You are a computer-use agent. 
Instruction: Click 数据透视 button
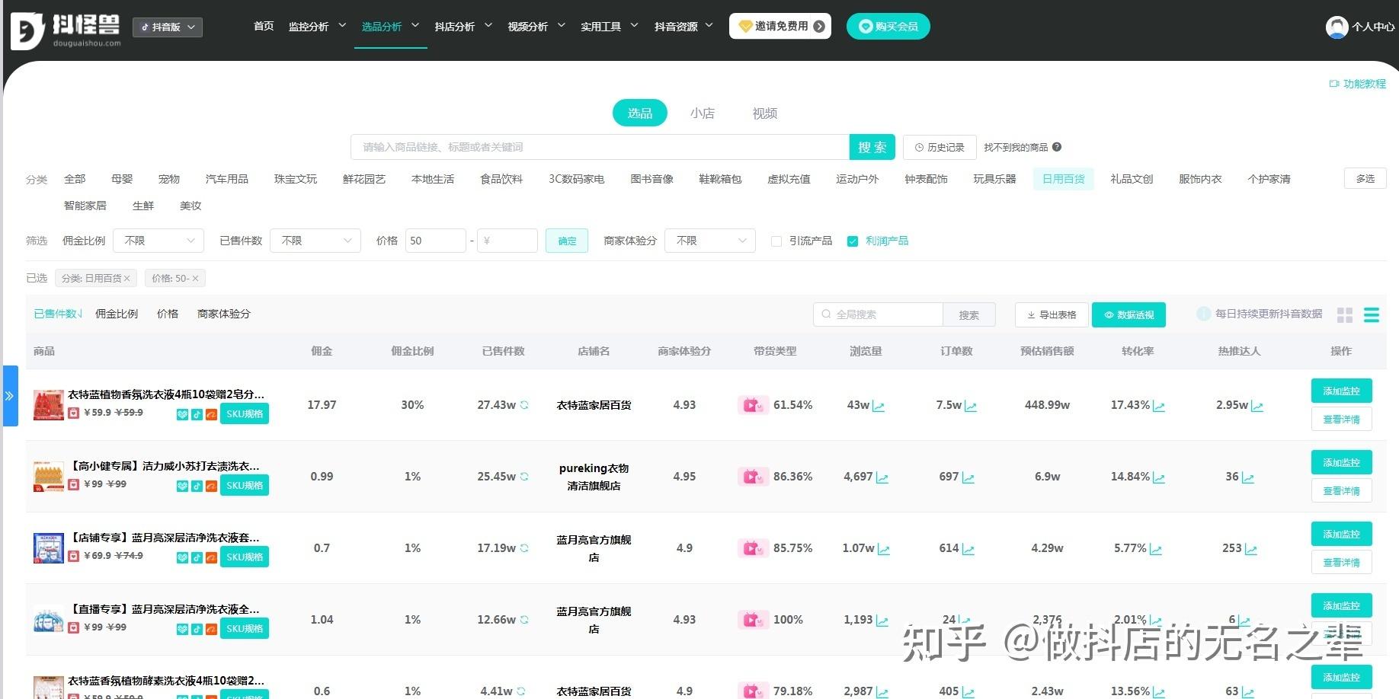1128,314
